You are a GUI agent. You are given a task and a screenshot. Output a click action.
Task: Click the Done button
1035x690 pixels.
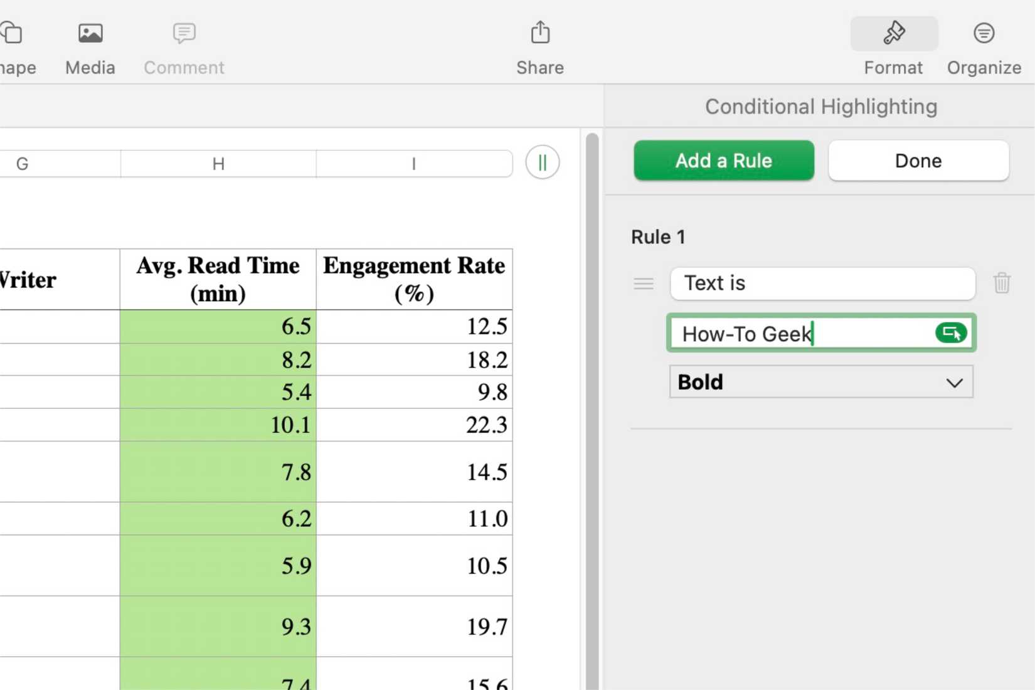click(918, 161)
